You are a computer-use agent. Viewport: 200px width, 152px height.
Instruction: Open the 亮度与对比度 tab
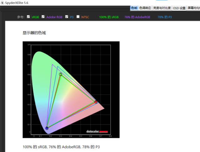pyautogui.click(x=162, y=8)
